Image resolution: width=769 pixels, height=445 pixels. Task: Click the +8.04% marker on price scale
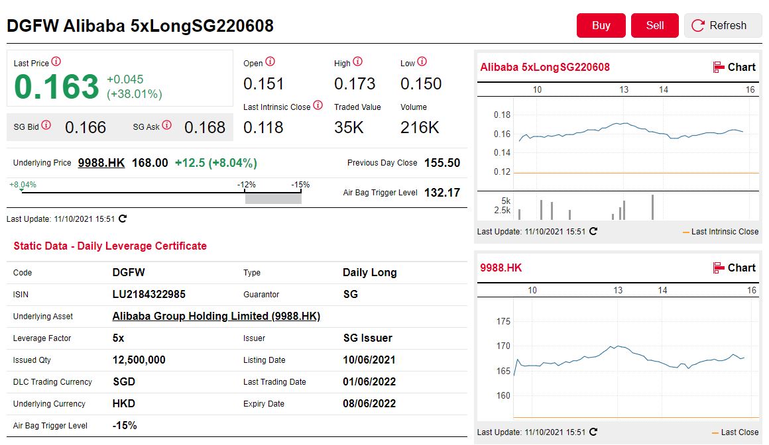click(23, 185)
